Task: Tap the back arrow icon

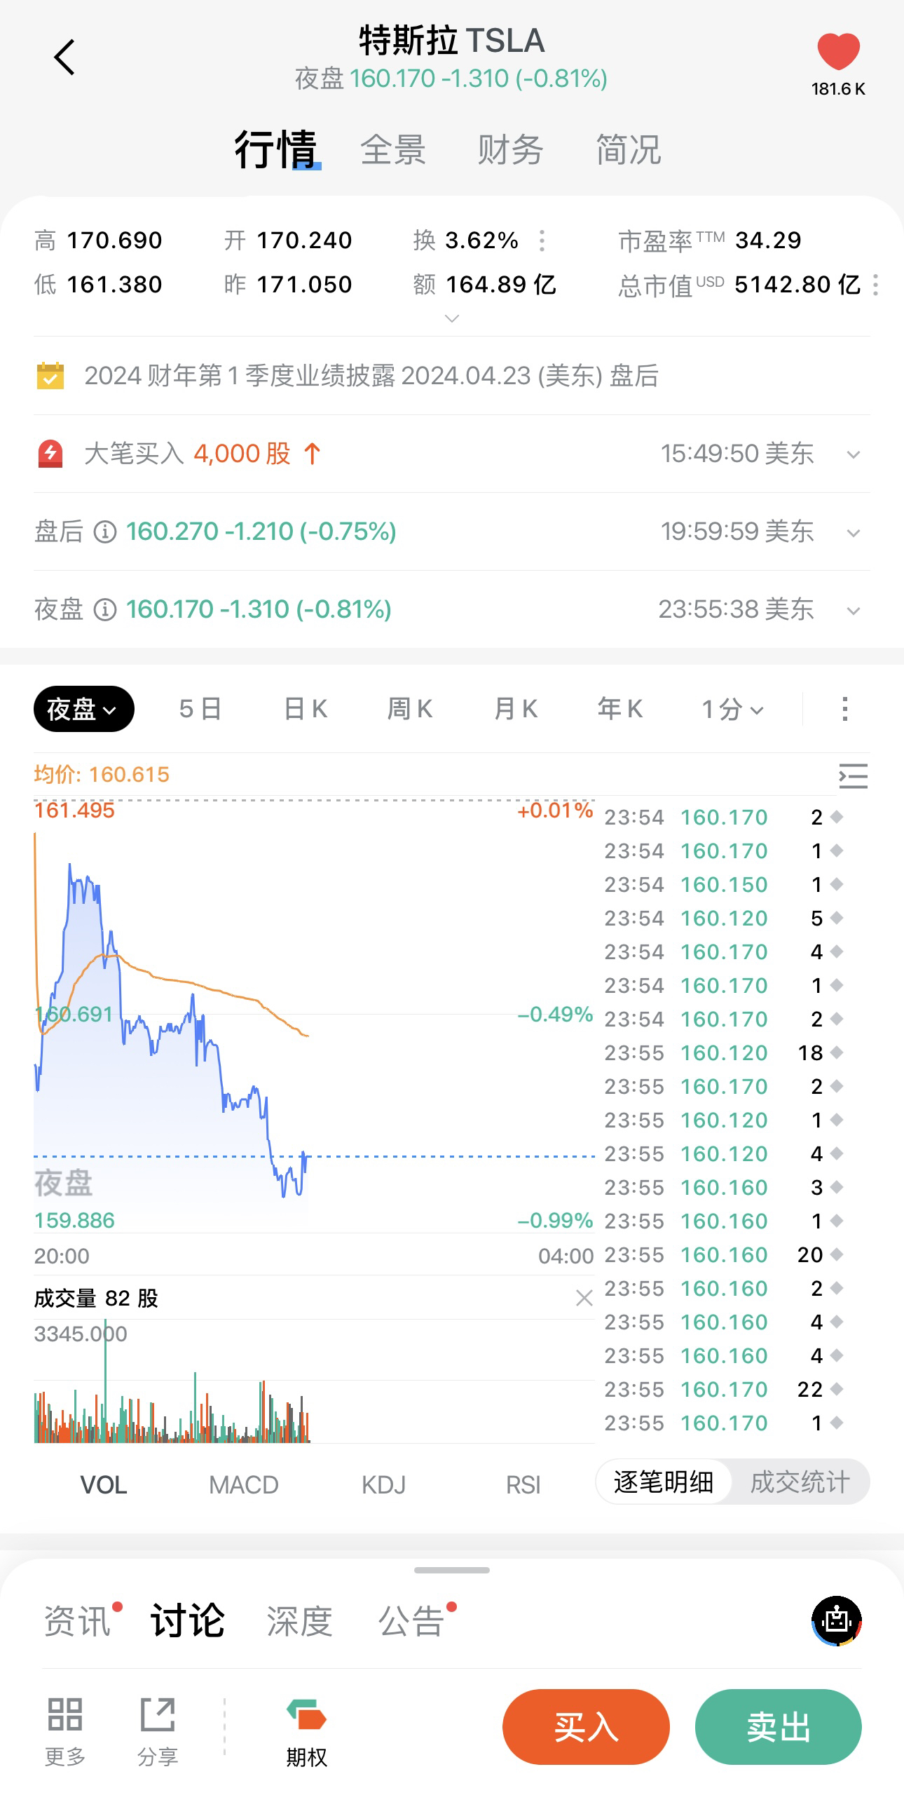Action: point(64,57)
